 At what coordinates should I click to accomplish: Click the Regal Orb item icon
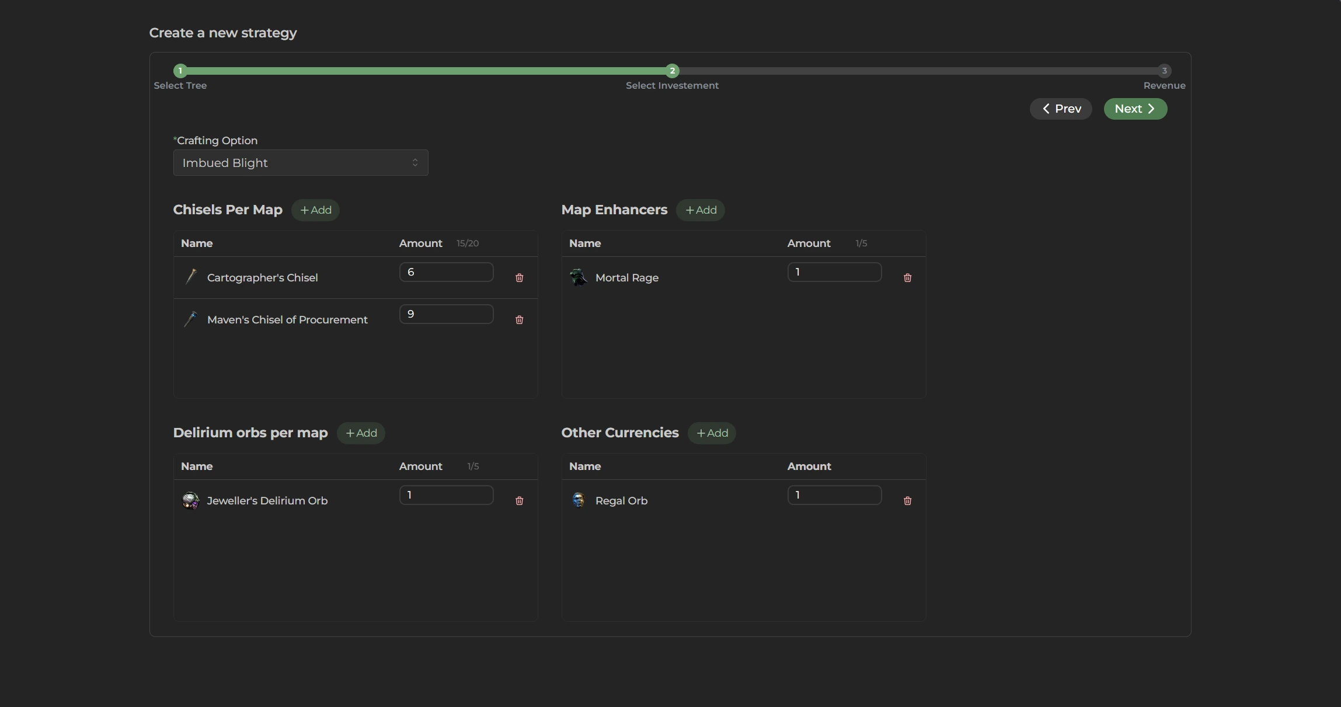click(578, 500)
